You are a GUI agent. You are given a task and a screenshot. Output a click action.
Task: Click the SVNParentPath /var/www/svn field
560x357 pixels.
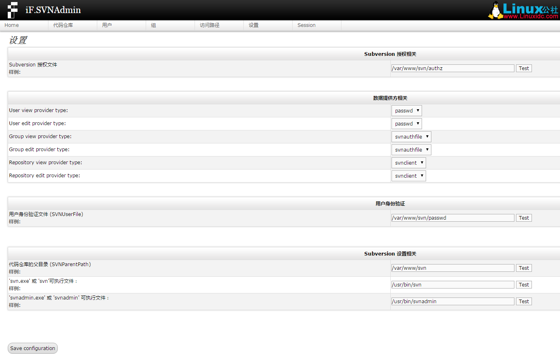point(453,268)
